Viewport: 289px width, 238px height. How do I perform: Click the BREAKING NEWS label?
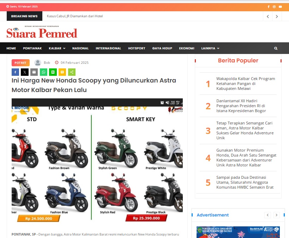point(24,16)
